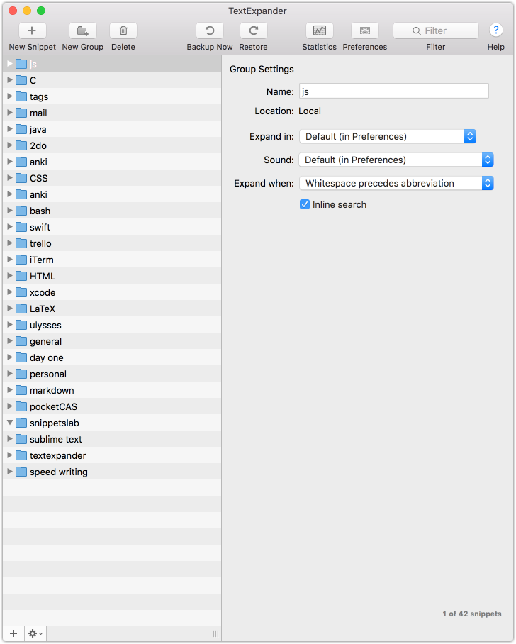
Task: Expand the sublime text group triangle
Action: [10, 438]
